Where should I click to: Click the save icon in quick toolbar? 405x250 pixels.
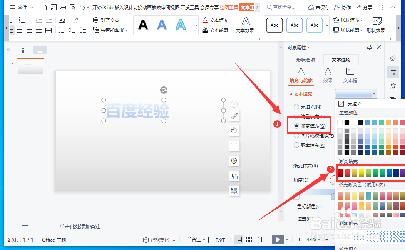tap(44, 7)
